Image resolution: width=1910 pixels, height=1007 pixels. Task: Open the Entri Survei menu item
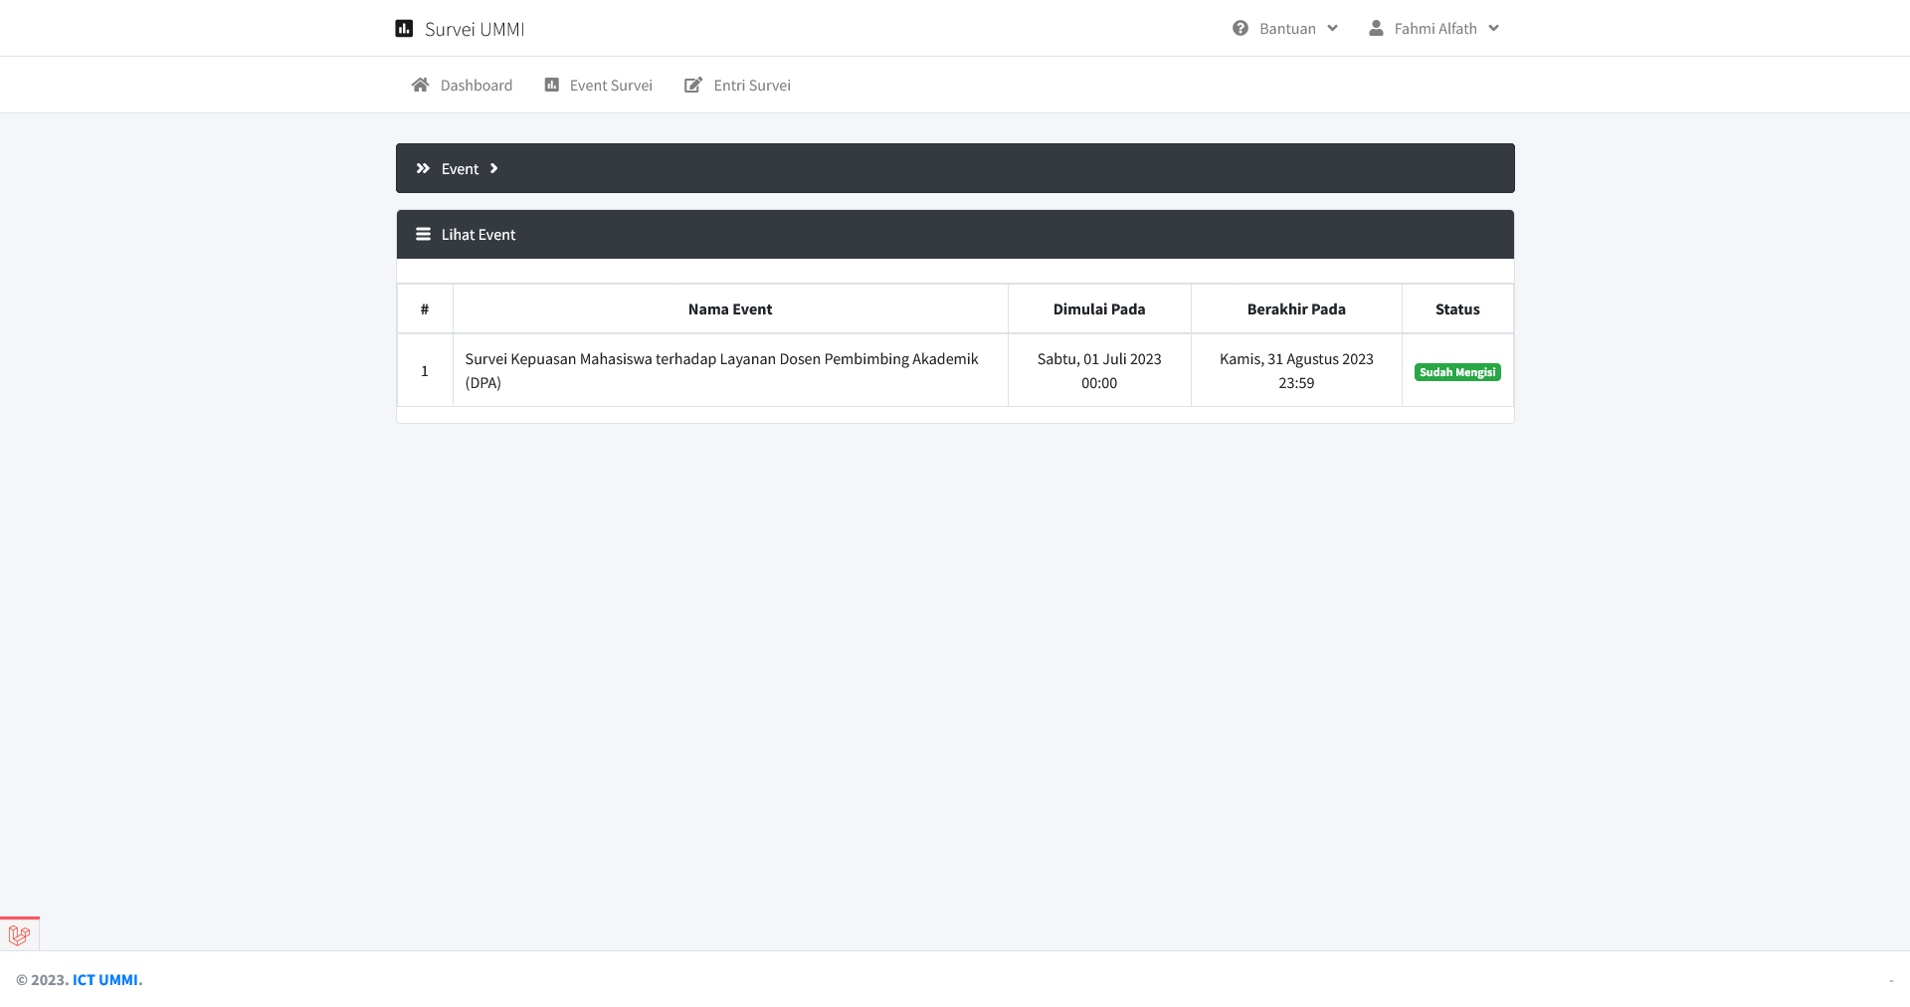tap(751, 86)
